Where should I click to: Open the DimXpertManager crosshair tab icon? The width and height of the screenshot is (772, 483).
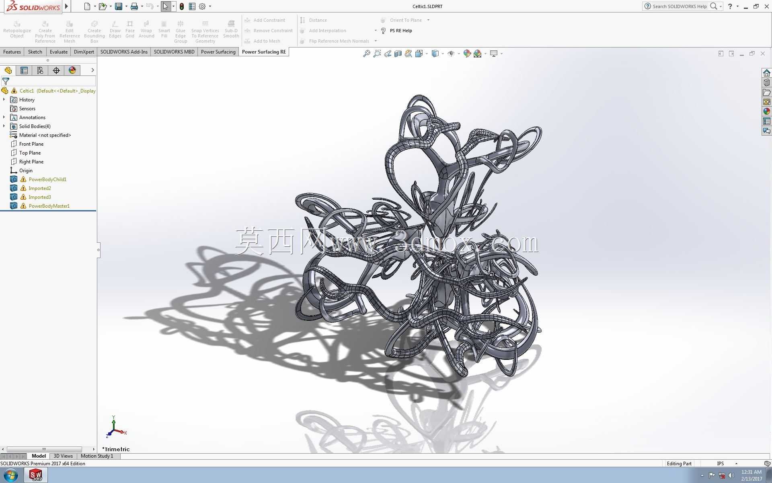[56, 70]
